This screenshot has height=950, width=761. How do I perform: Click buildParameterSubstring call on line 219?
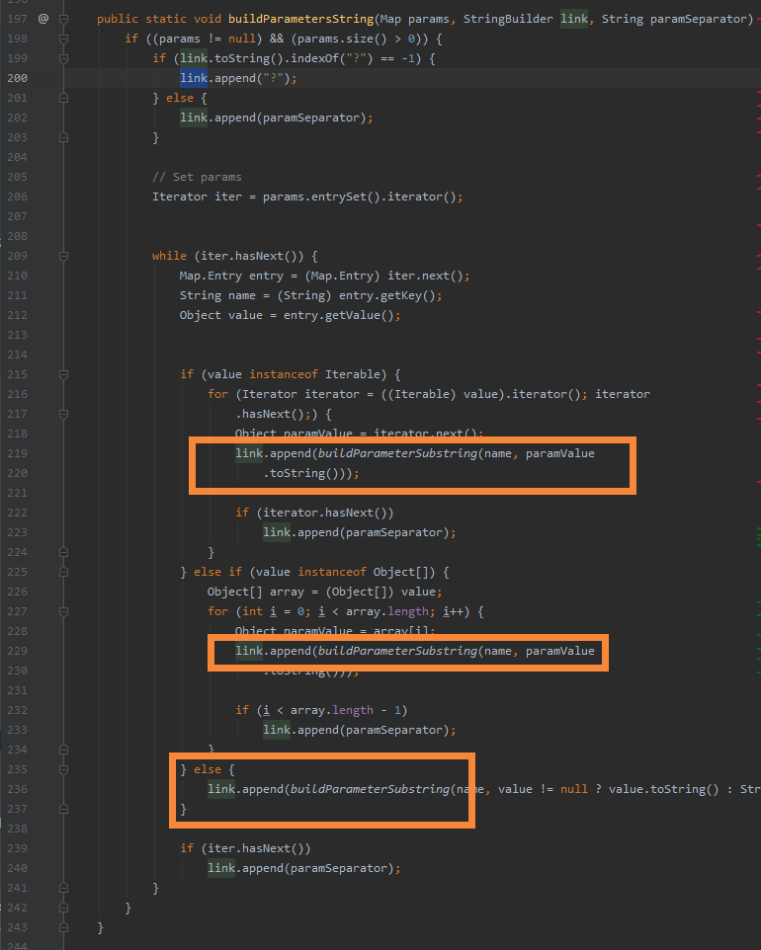(x=397, y=453)
